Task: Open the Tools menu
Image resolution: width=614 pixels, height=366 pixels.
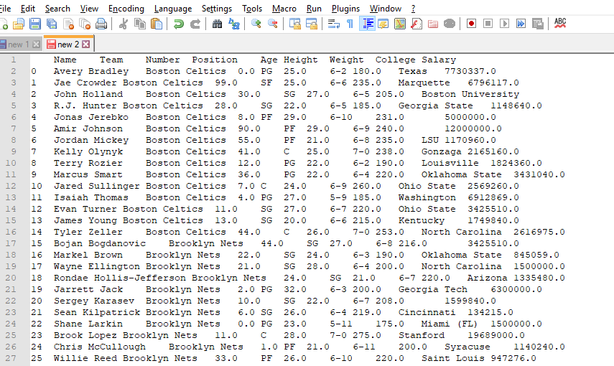Action: tap(252, 8)
